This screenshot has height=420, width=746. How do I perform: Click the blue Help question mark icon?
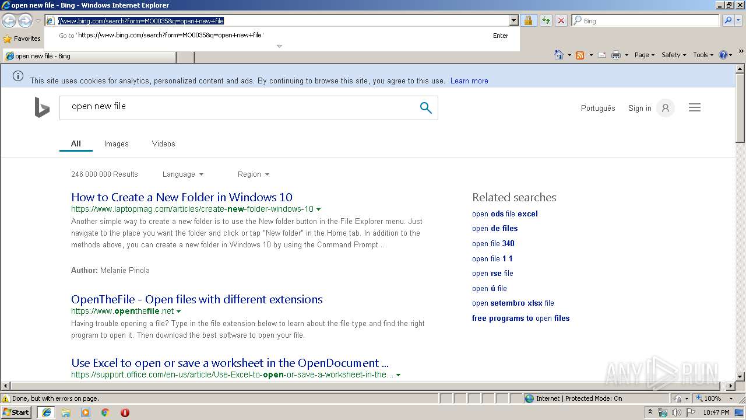pyautogui.click(x=723, y=55)
